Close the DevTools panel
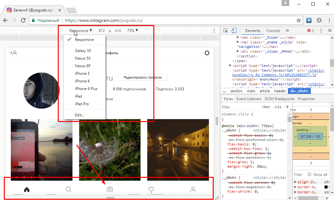This screenshot has height=200, width=334. [x=330, y=31]
